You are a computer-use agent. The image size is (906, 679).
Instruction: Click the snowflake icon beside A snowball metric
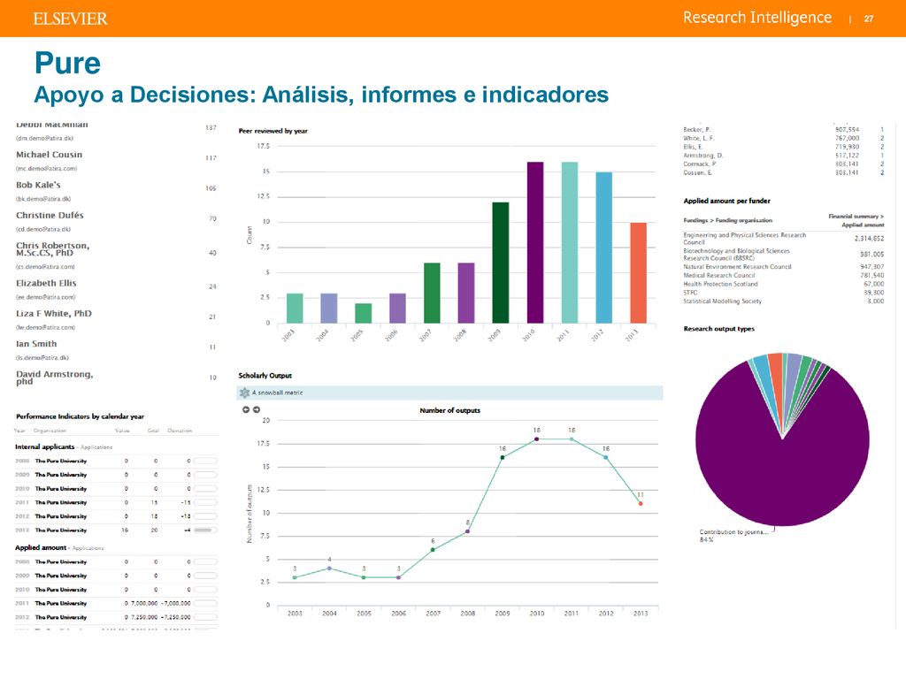[x=245, y=393]
